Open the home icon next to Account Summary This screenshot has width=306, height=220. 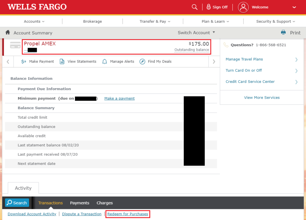[x=7, y=33]
